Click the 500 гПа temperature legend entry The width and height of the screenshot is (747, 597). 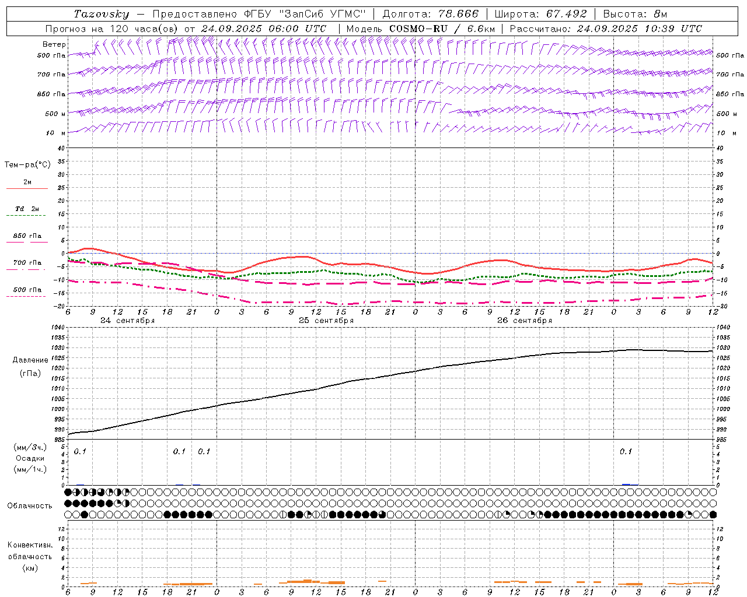tap(27, 290)
